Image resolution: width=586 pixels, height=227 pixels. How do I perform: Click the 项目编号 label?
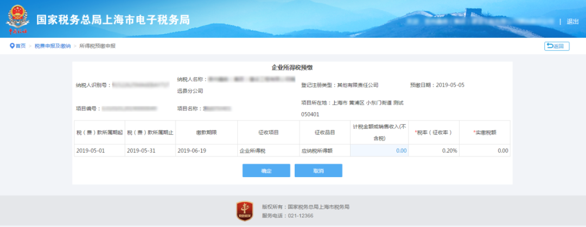coord(88,109)
